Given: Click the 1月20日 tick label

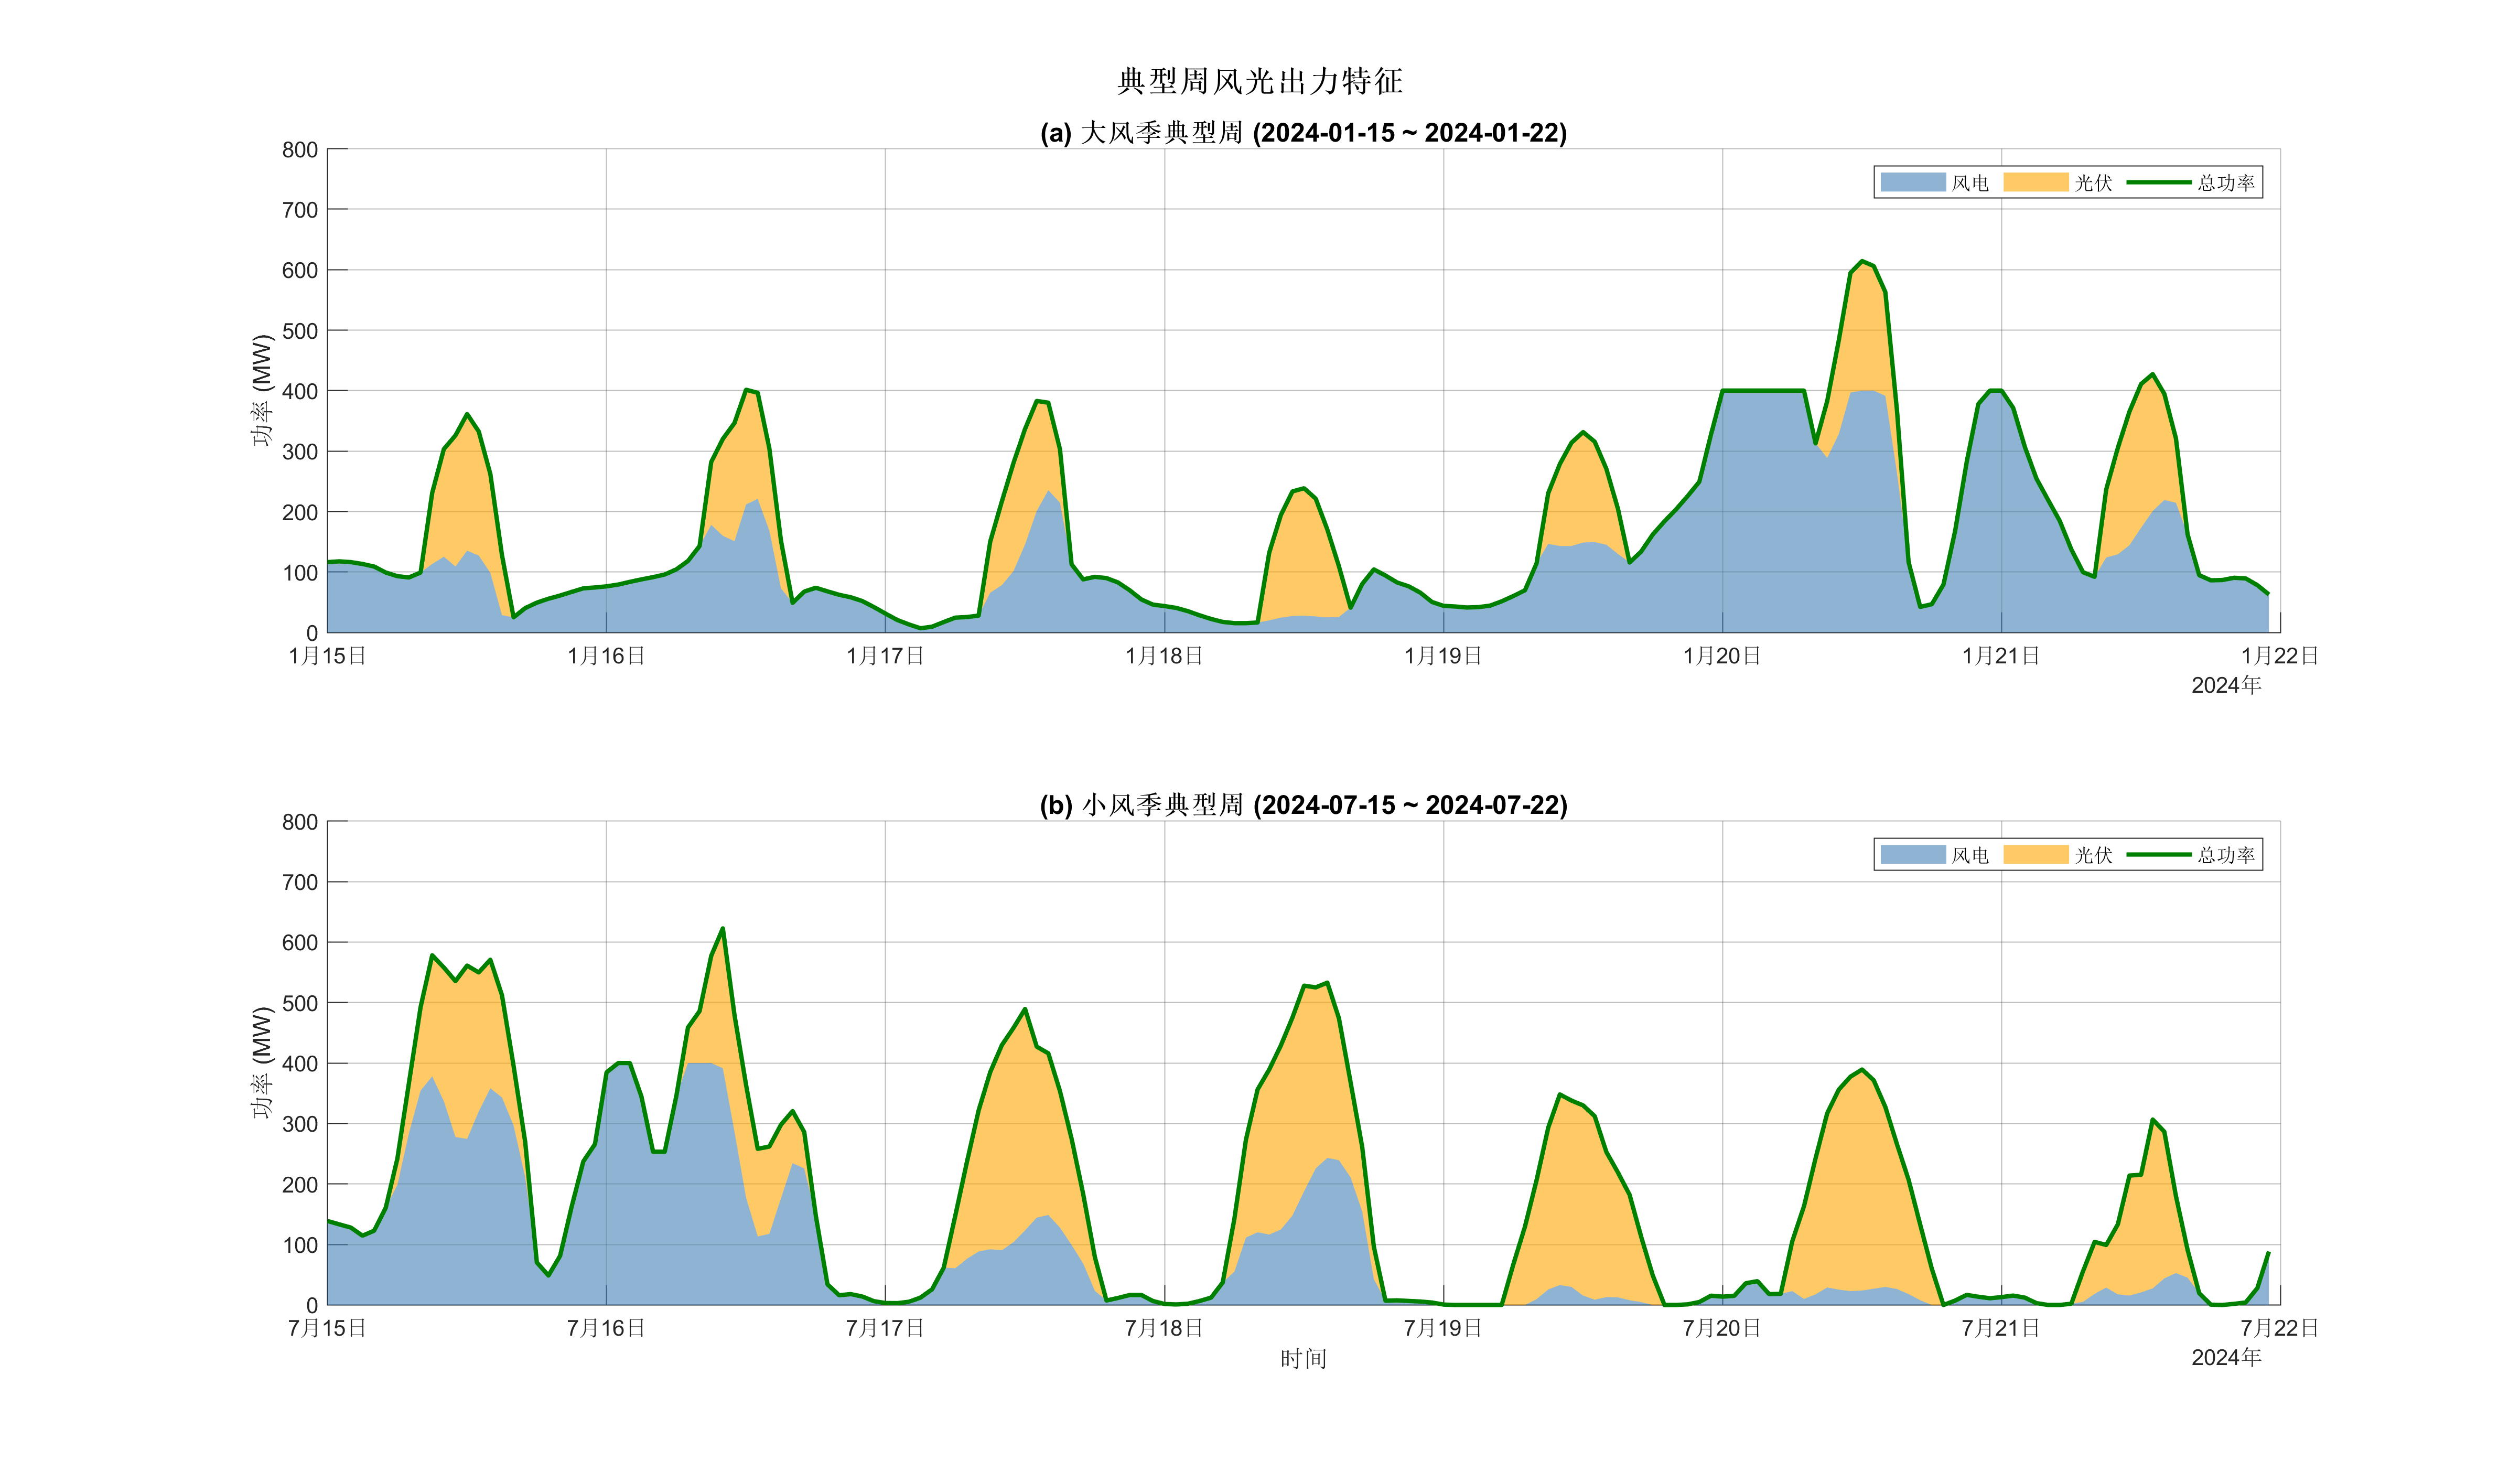Looking at the screenshot, I should 1722,656.
